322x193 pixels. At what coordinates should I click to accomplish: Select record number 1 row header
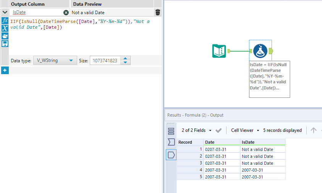190,149
